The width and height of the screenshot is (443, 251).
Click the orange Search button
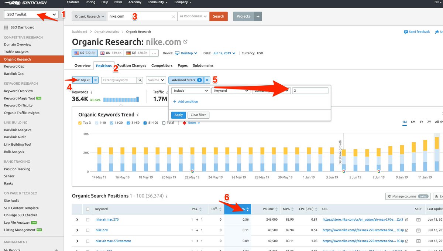219,16
